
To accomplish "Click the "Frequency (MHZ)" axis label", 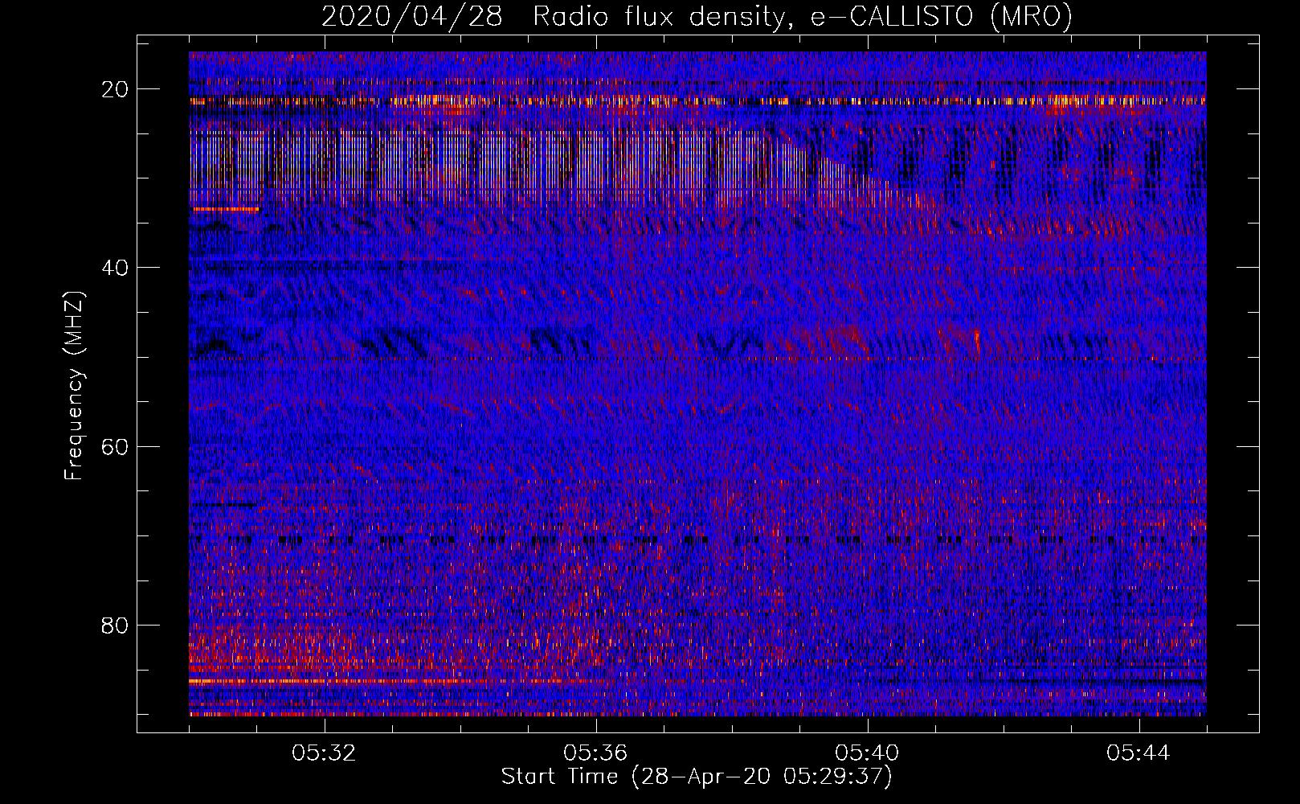I will point(74,386).
